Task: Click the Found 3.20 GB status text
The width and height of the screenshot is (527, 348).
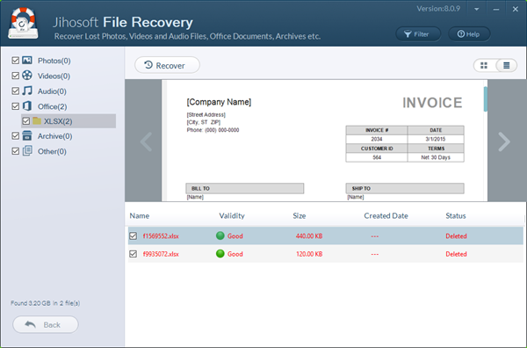Action: [x=46, y=303]
